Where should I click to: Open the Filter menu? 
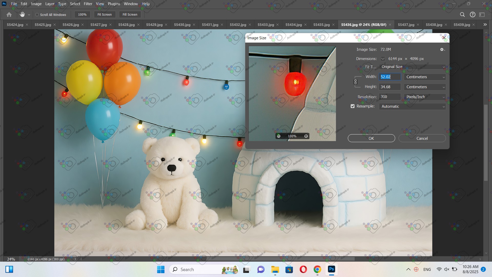88,4
